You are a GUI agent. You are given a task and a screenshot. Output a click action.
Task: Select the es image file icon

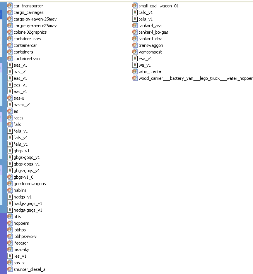point(10,111)
